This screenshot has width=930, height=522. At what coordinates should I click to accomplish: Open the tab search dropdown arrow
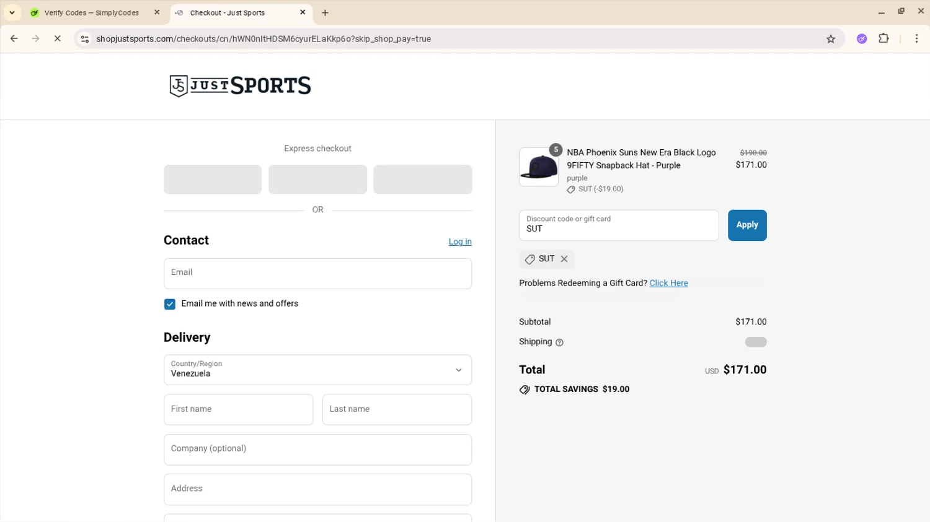click(12, 12)
